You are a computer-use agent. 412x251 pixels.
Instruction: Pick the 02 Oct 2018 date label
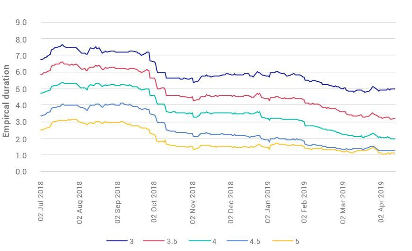click(x=155, y=201)
